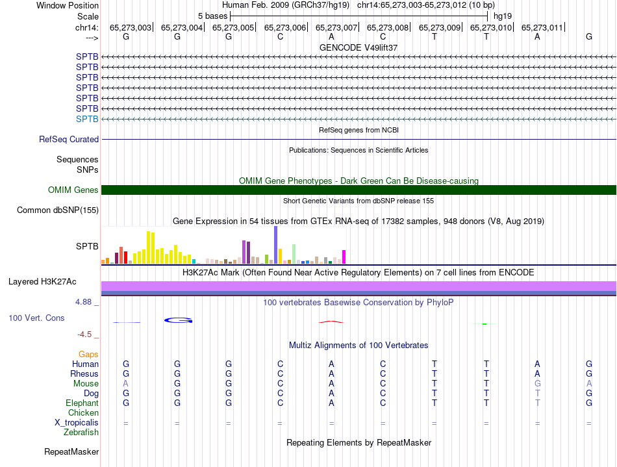The width and height of the screenshot is (617, 467).
Task: Click the small green PhyloP mark
Action: coord(485,324)
